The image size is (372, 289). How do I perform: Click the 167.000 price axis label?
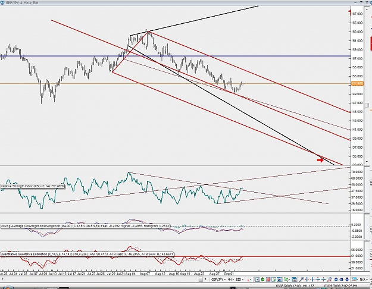(x=357, y=14)
